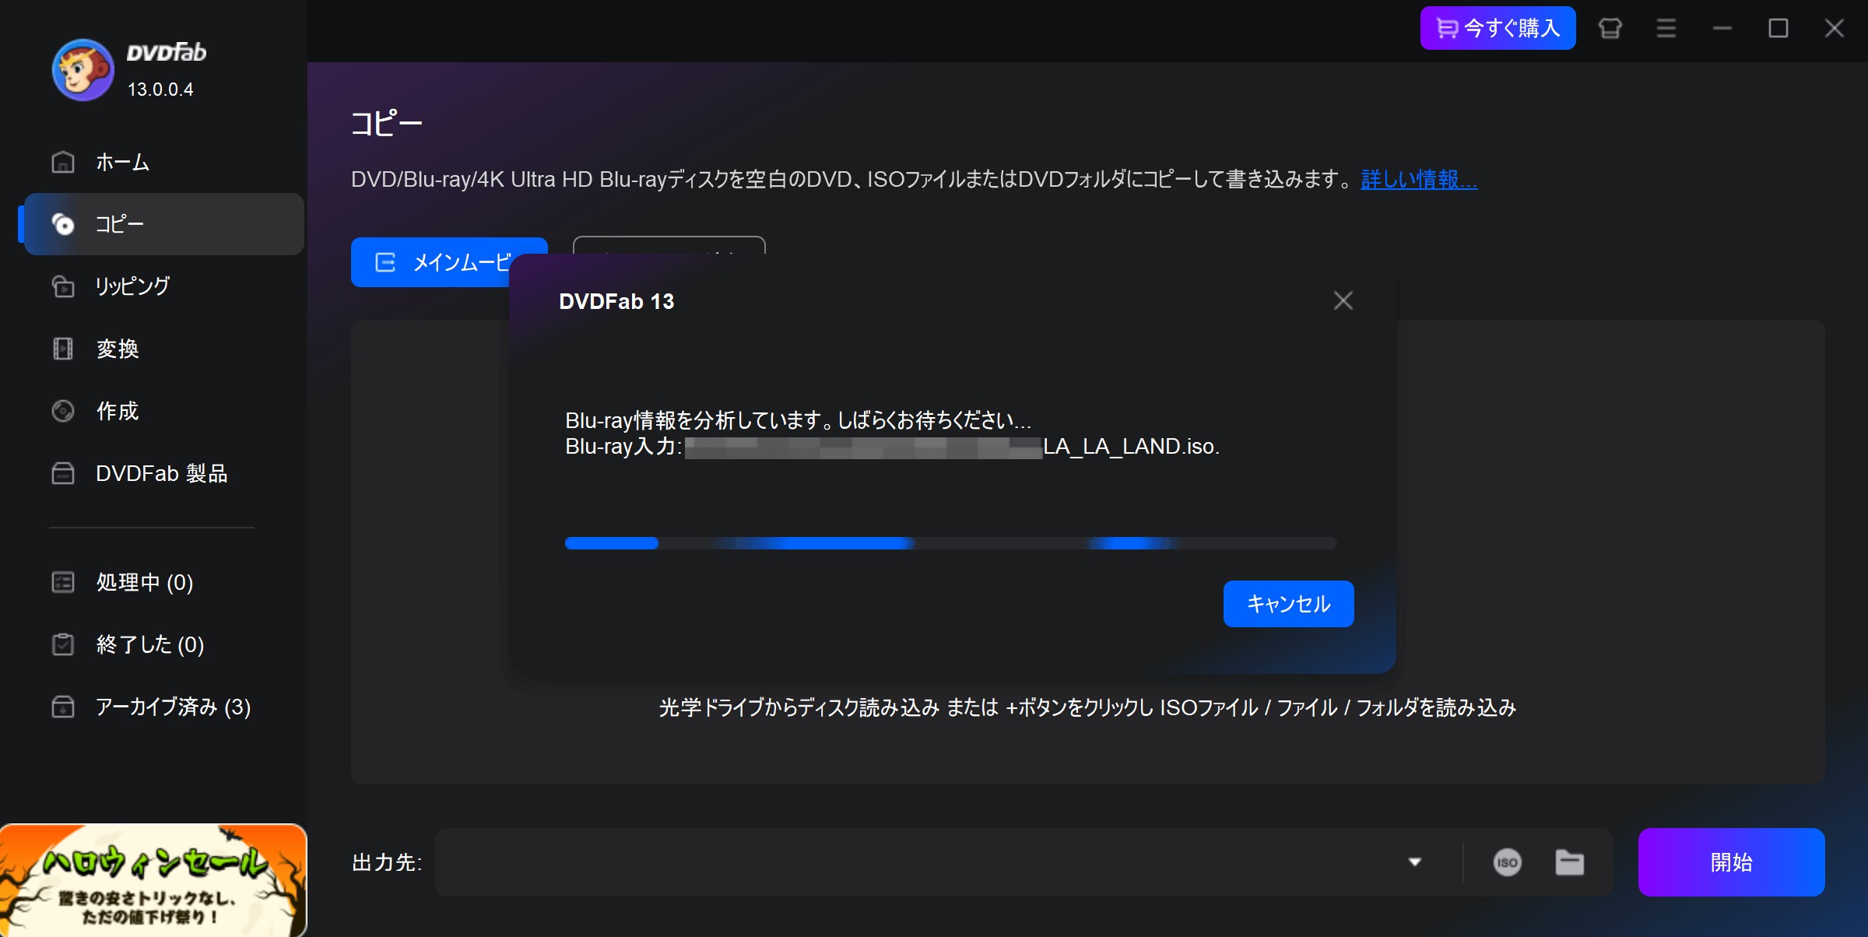The height and width of the screenshot is (937, 1868).
Task: Click the disc creator icon
Action: point(63,411)
